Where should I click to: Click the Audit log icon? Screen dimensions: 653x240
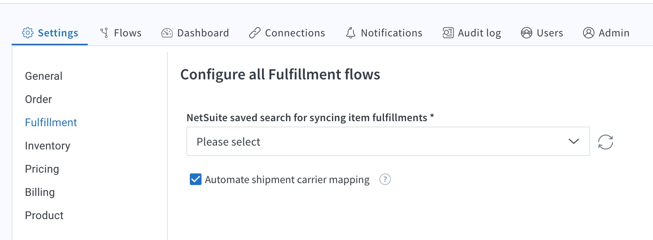[448, 33]
